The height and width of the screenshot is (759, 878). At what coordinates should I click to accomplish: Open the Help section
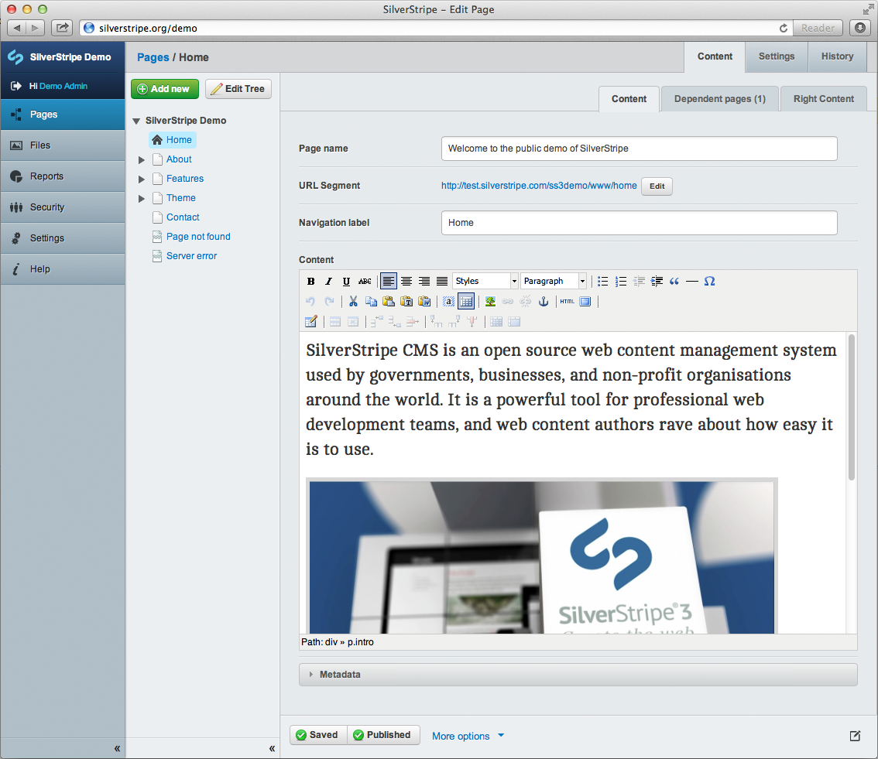tap(63, 269)
